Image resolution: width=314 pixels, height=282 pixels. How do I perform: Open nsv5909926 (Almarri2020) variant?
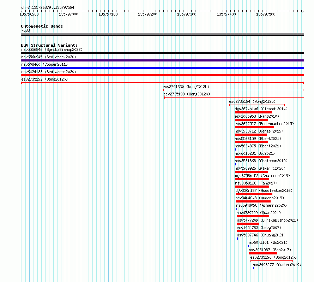point(260,168)
